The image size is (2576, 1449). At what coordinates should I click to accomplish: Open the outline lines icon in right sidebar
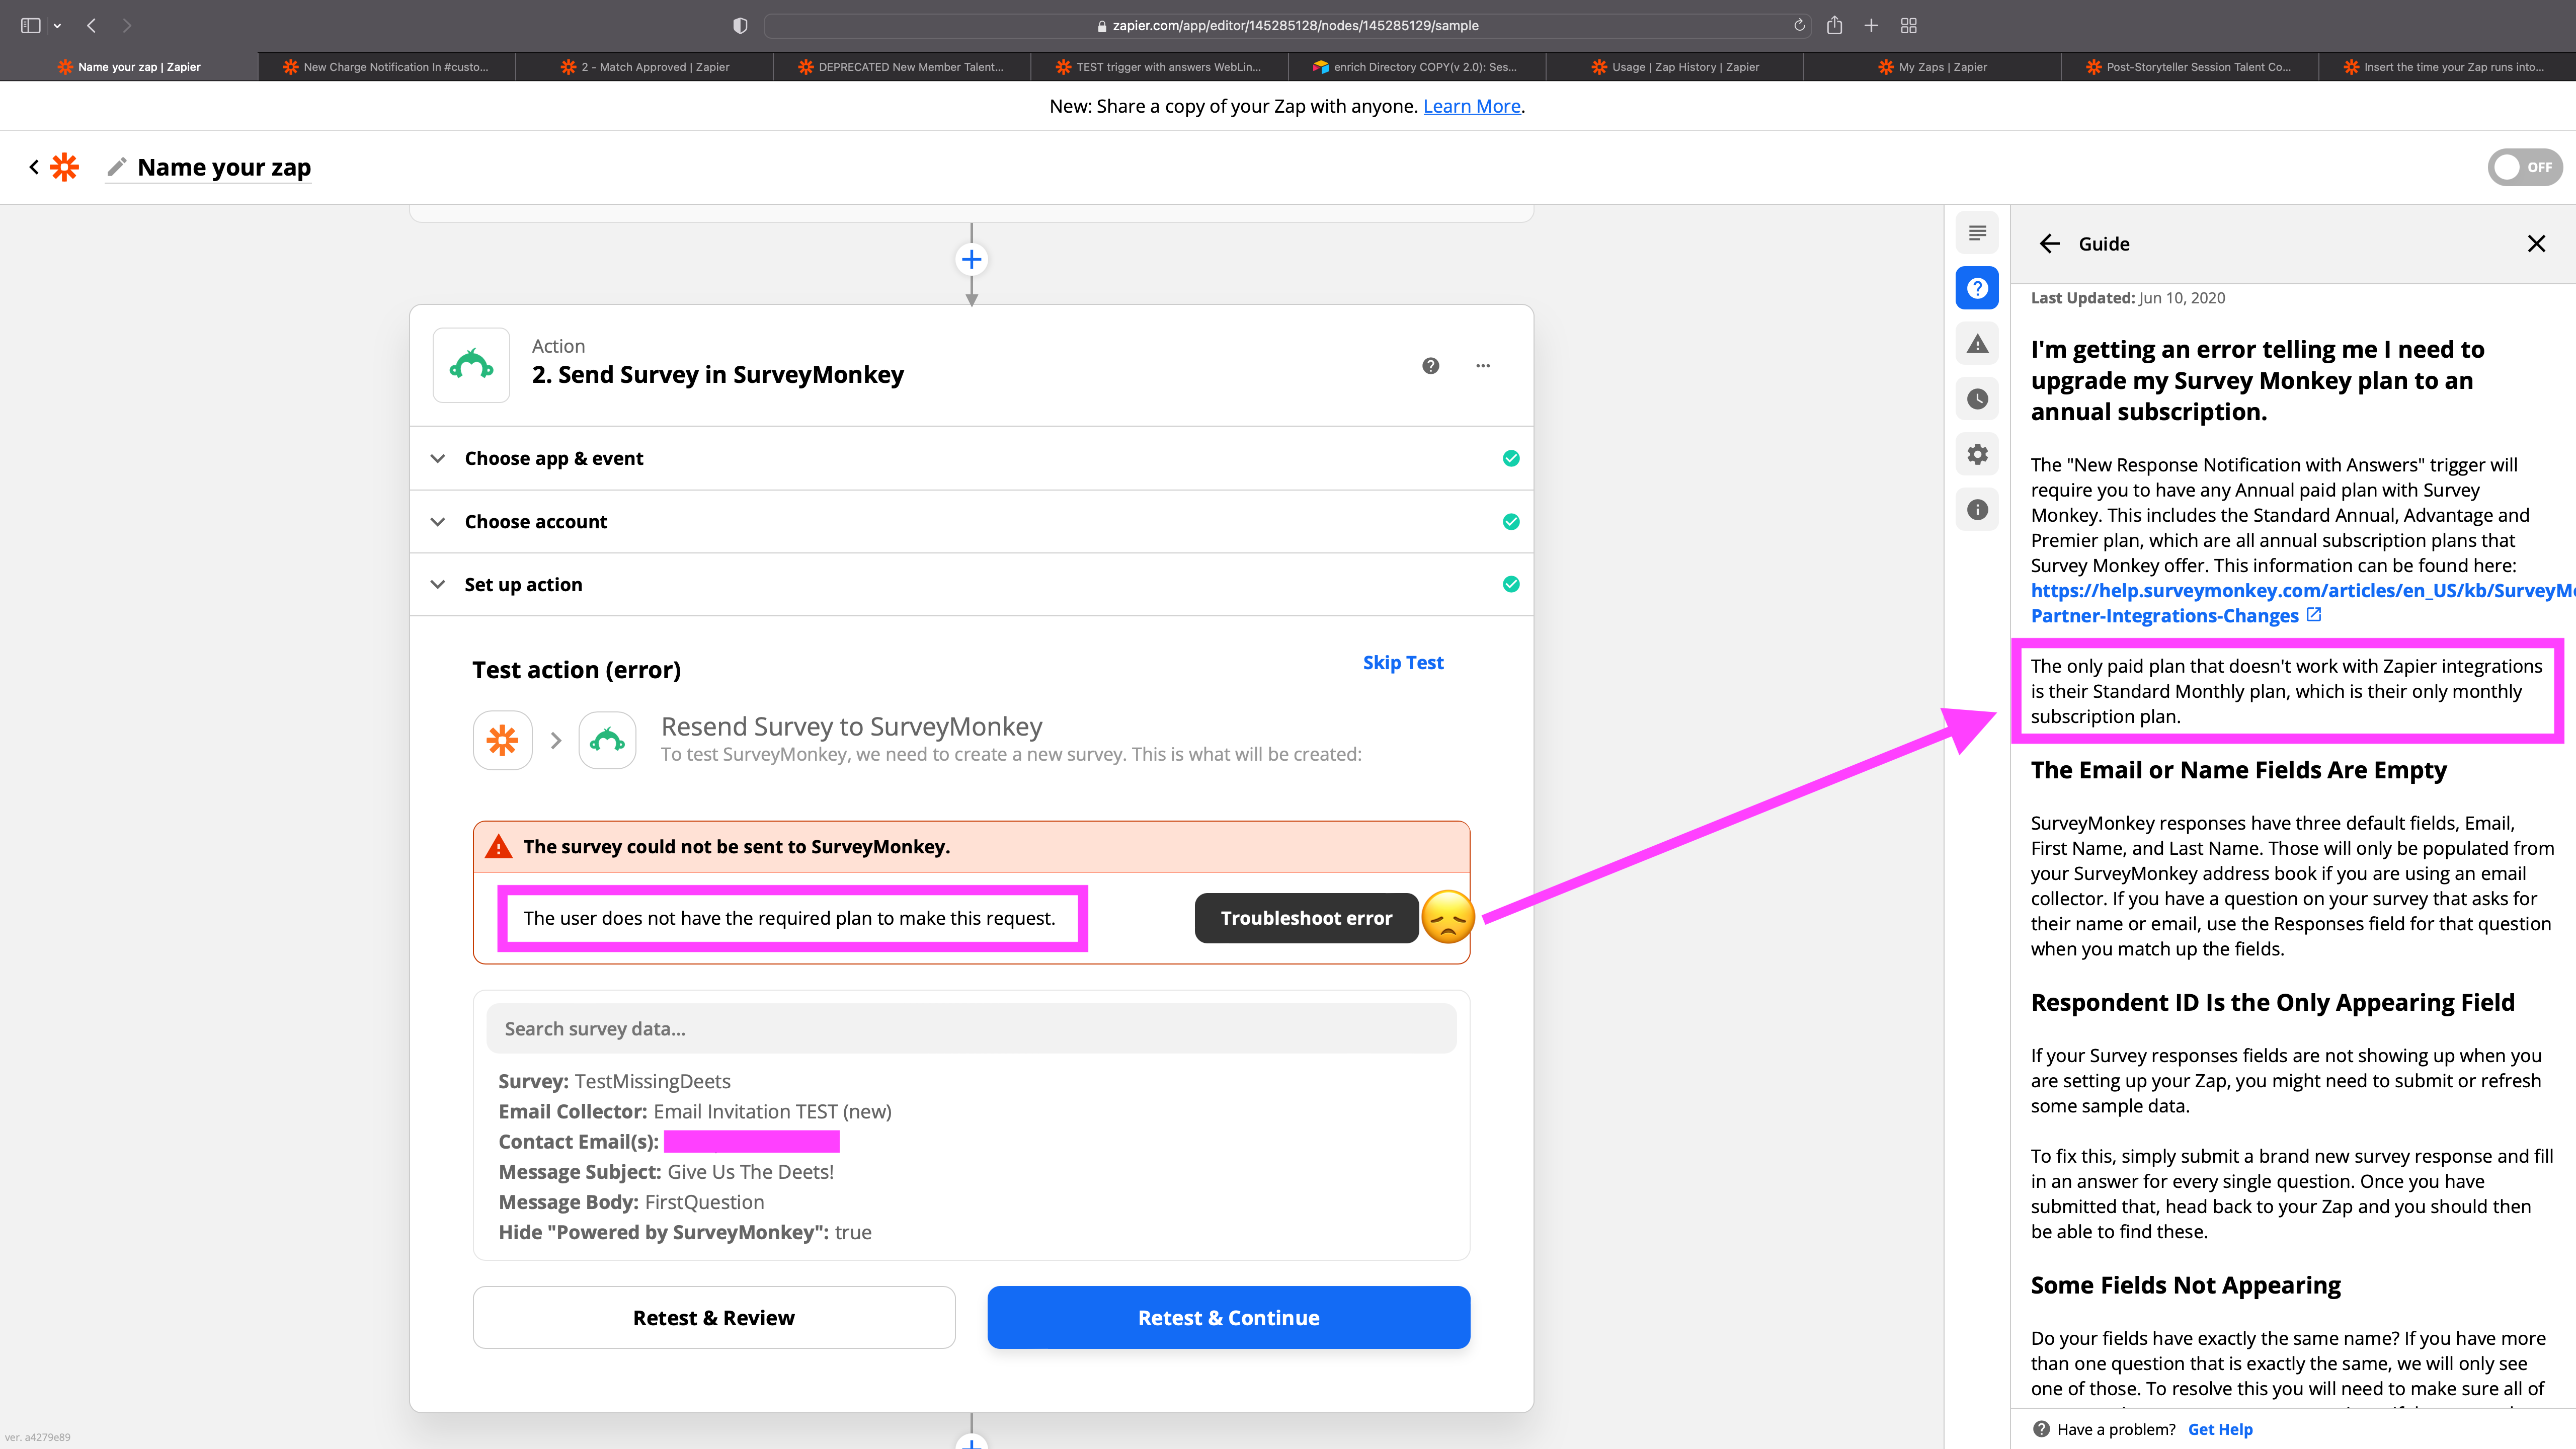tap(1977, 233)
